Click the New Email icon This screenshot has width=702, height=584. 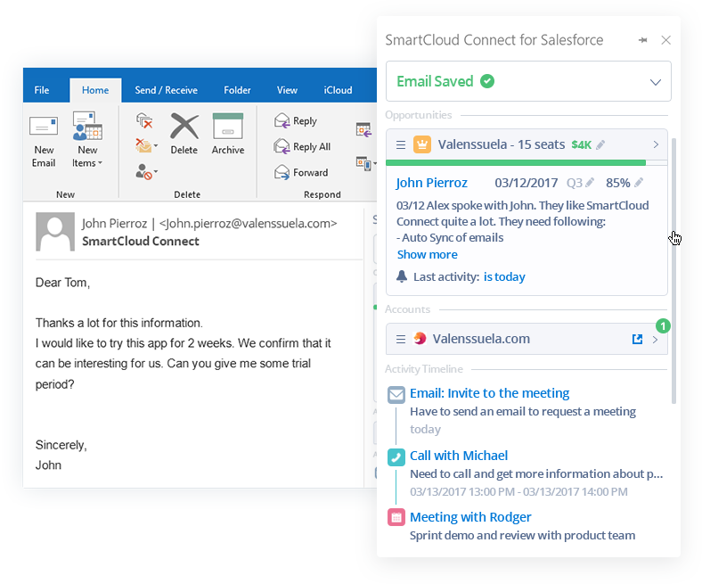pos(44,126)
